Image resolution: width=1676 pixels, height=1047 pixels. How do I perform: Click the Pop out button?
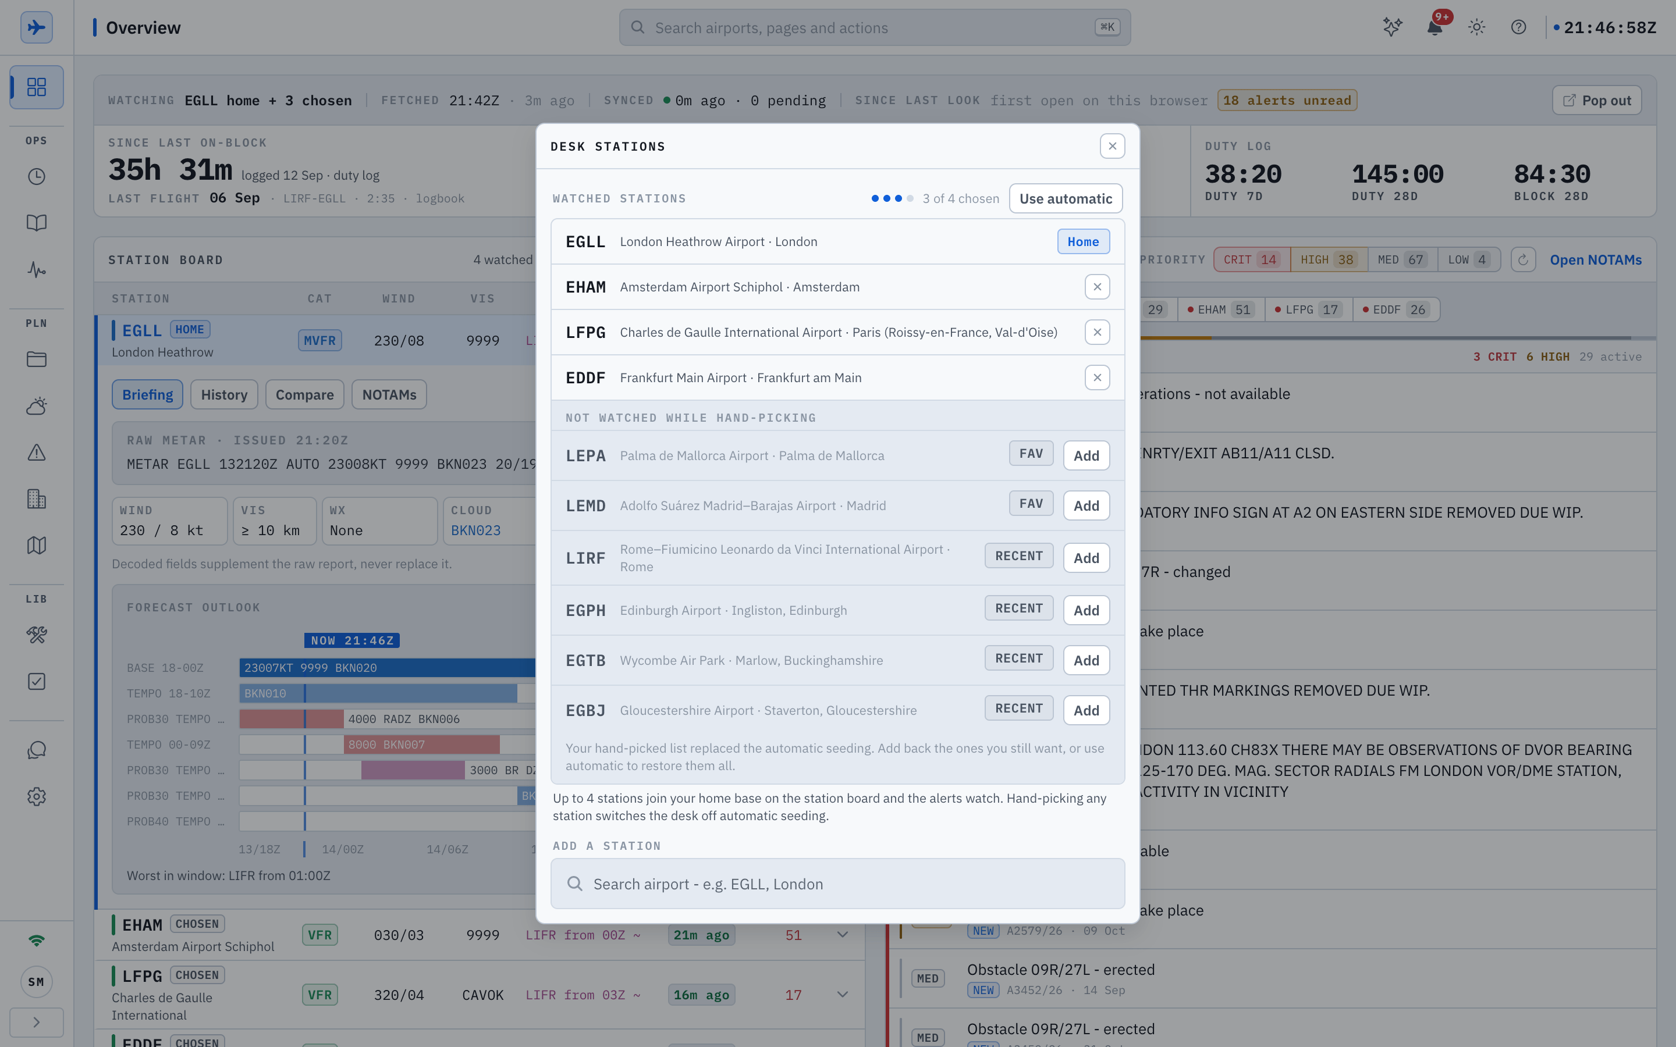click(x=1596, y=101)
